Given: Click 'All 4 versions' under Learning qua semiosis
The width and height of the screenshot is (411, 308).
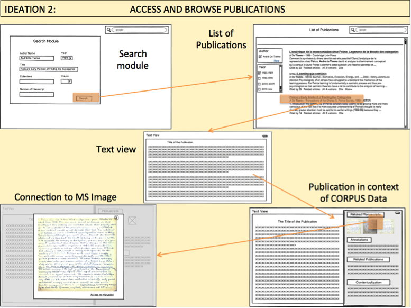Looking at the screenshot, I should pos(329,89).
